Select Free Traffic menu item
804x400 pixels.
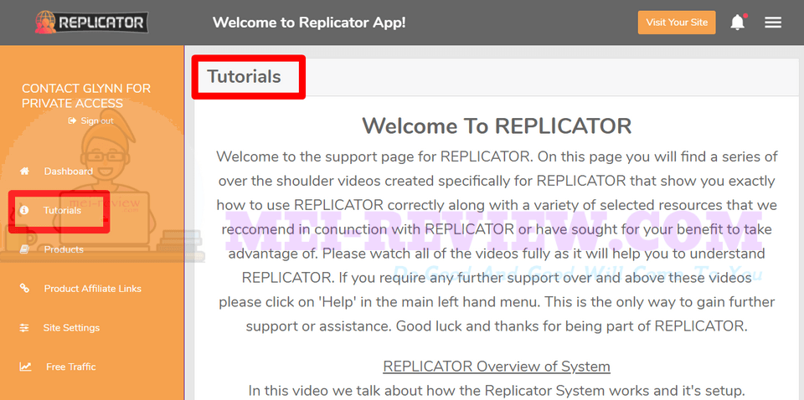(70, 367)
